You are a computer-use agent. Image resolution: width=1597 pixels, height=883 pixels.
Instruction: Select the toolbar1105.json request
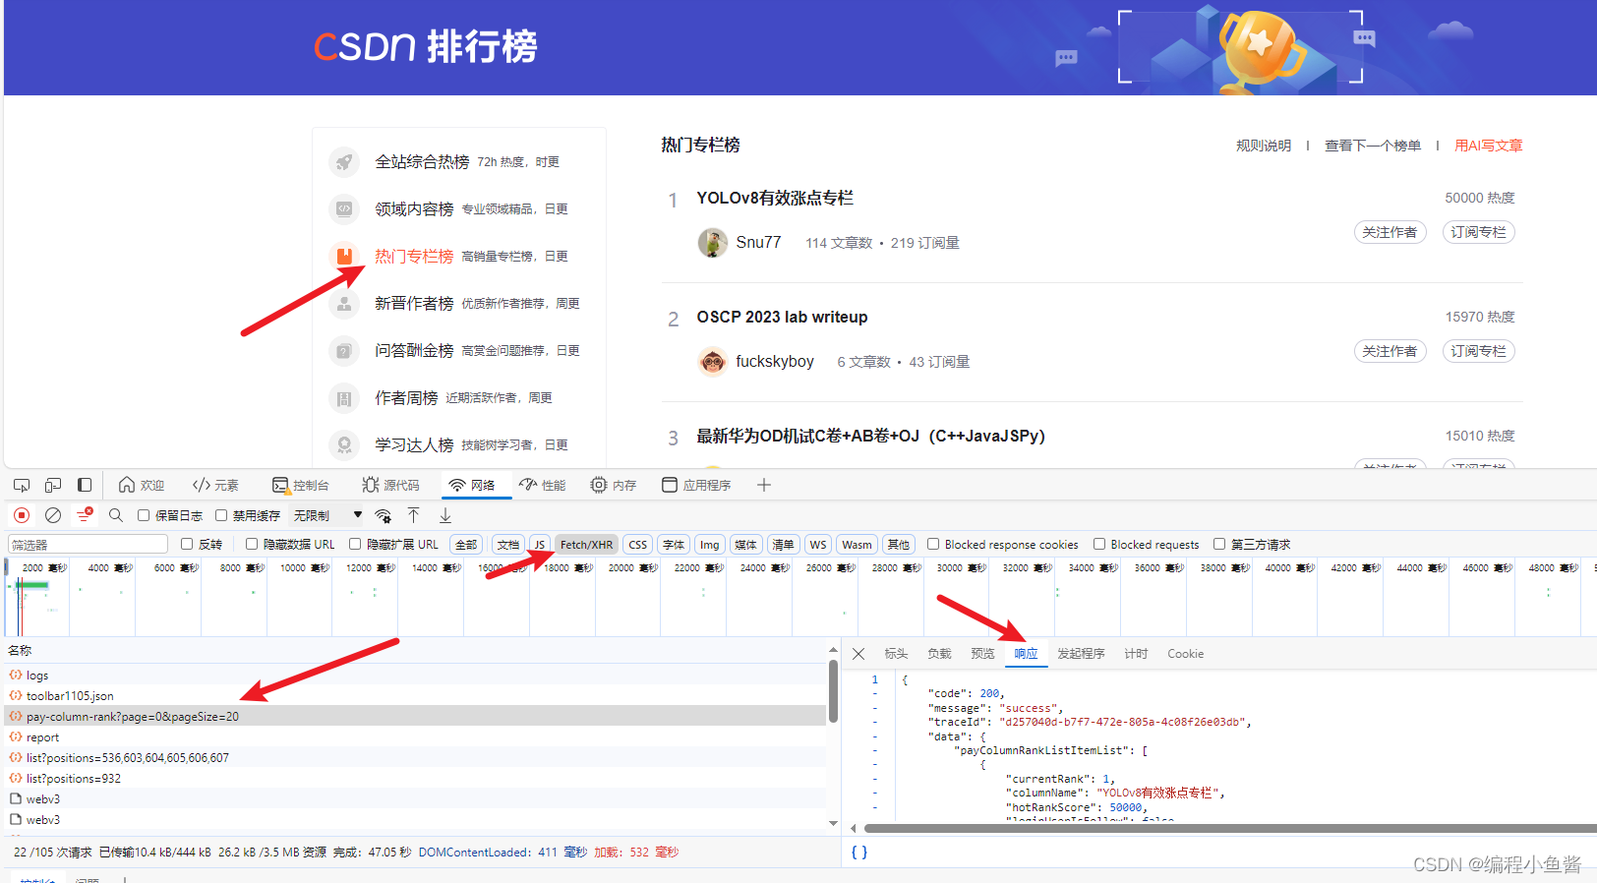pyautogui.click(x=417, y=695)
